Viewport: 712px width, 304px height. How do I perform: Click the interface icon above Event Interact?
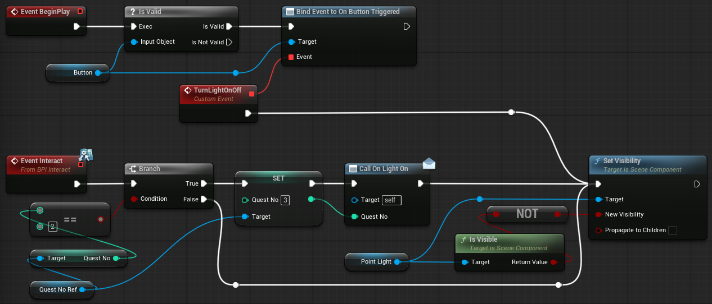[x=85, y=155]
